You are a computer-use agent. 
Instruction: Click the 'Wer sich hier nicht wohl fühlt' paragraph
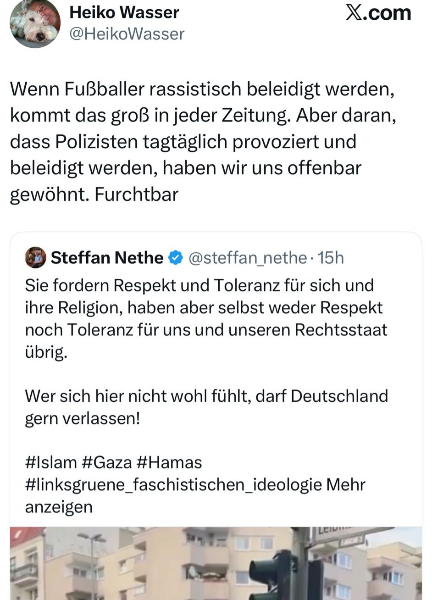[206, 407]
